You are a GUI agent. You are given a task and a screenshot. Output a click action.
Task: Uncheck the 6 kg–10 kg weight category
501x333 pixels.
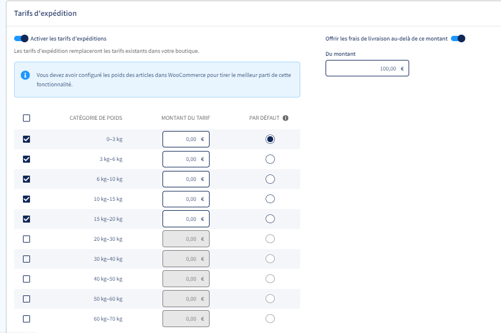point(26,179)
